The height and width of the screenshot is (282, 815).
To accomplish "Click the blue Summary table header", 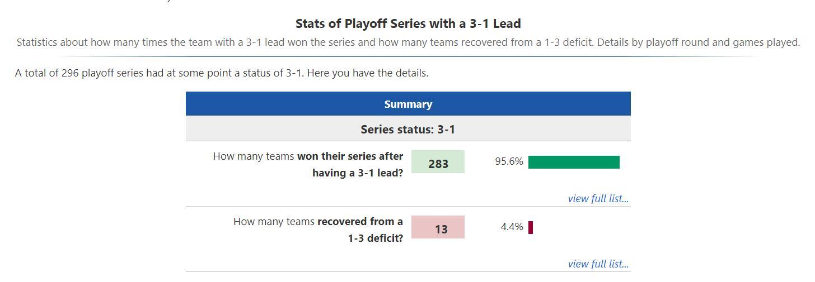I will point(408,104).
